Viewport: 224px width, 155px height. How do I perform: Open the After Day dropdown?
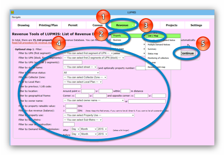coord(75,129)
